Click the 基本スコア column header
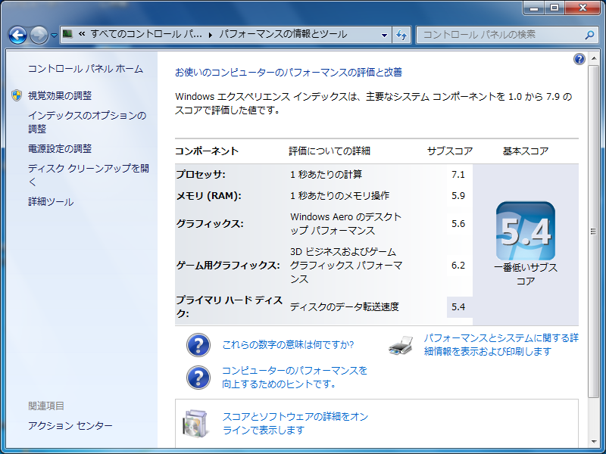The image size is (606, 454). coord(526,151)
